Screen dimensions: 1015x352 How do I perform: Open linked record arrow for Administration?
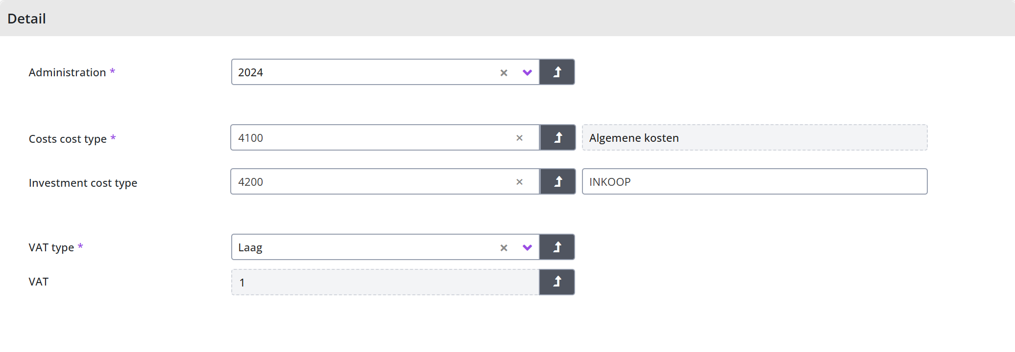pyautogui.click(x=557, y=72)
